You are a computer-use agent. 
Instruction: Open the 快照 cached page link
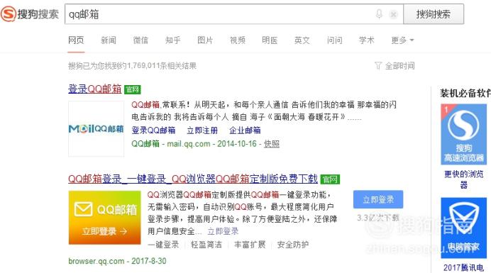(272, 144)
